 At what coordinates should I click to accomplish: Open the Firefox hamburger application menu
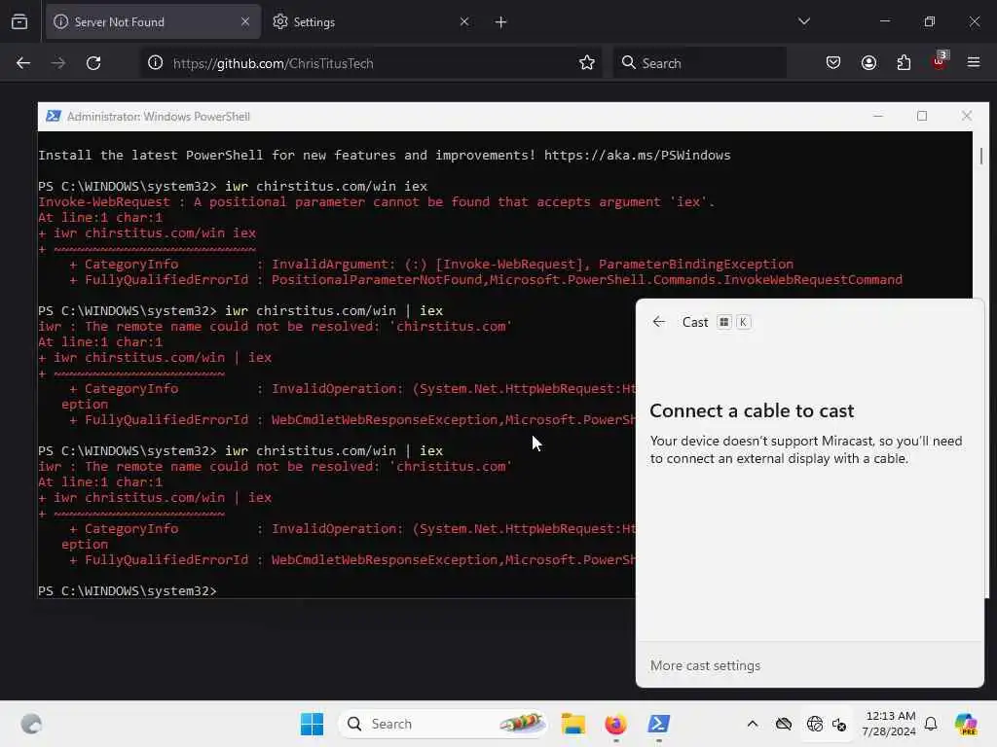click(974, 63)
